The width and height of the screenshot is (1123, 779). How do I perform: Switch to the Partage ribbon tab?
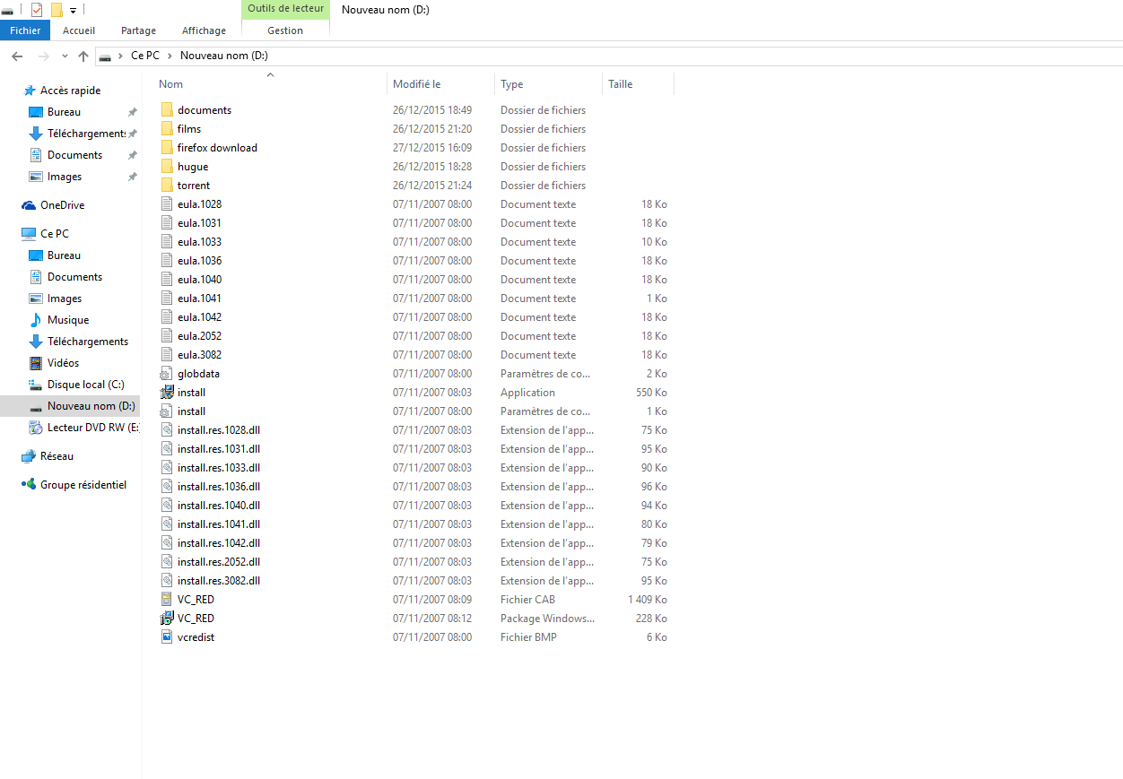[138, 30]
